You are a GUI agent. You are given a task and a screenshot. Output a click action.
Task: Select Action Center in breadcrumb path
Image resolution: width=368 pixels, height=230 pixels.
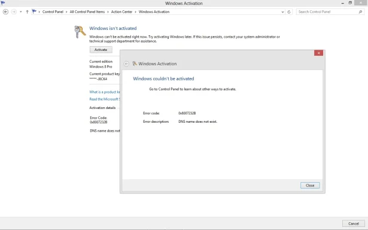[121, 12]
